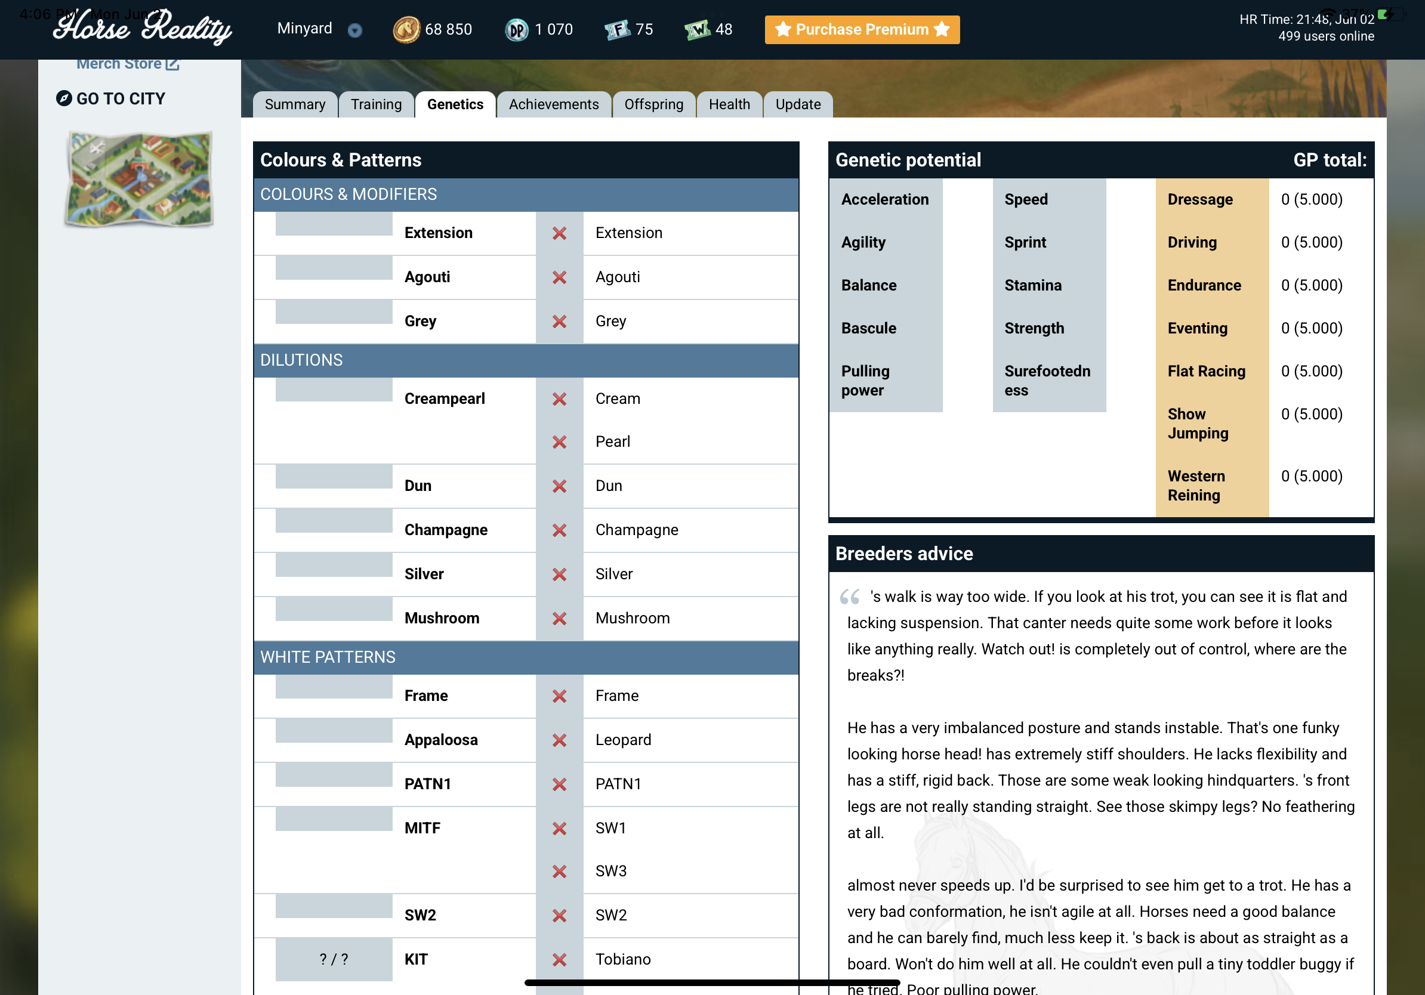Click the compass icon beside Go To City
This screenshot has height=995, width=1425.
[x=64, y=98]
